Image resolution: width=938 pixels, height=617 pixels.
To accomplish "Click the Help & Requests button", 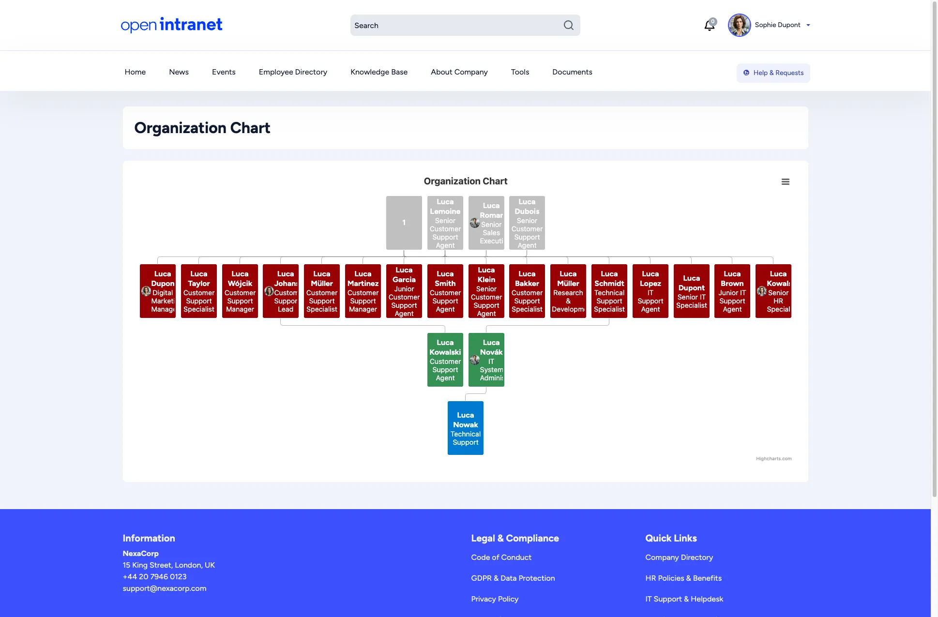I will click(x=773, y=73).
